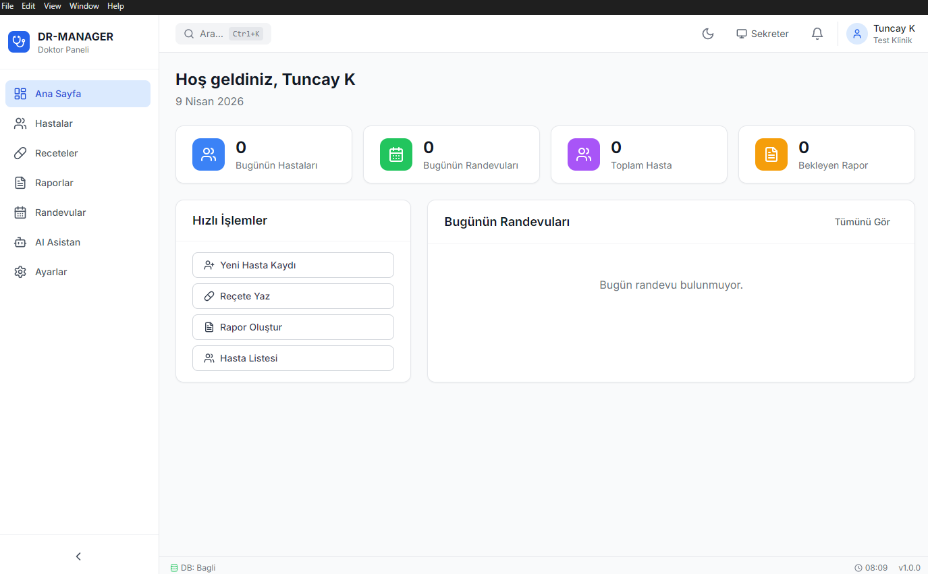
Task: Click the Reçete Yaz button
Action: [293, 295]
